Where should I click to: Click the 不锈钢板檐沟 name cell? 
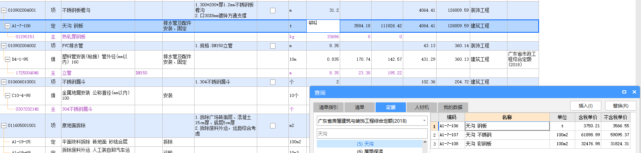click(x=98, y=11)
